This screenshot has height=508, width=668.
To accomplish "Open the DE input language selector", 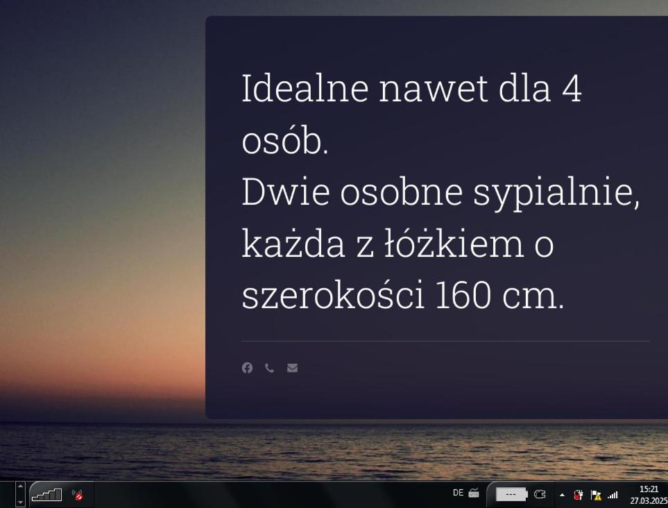I will [x=458, y=493].
